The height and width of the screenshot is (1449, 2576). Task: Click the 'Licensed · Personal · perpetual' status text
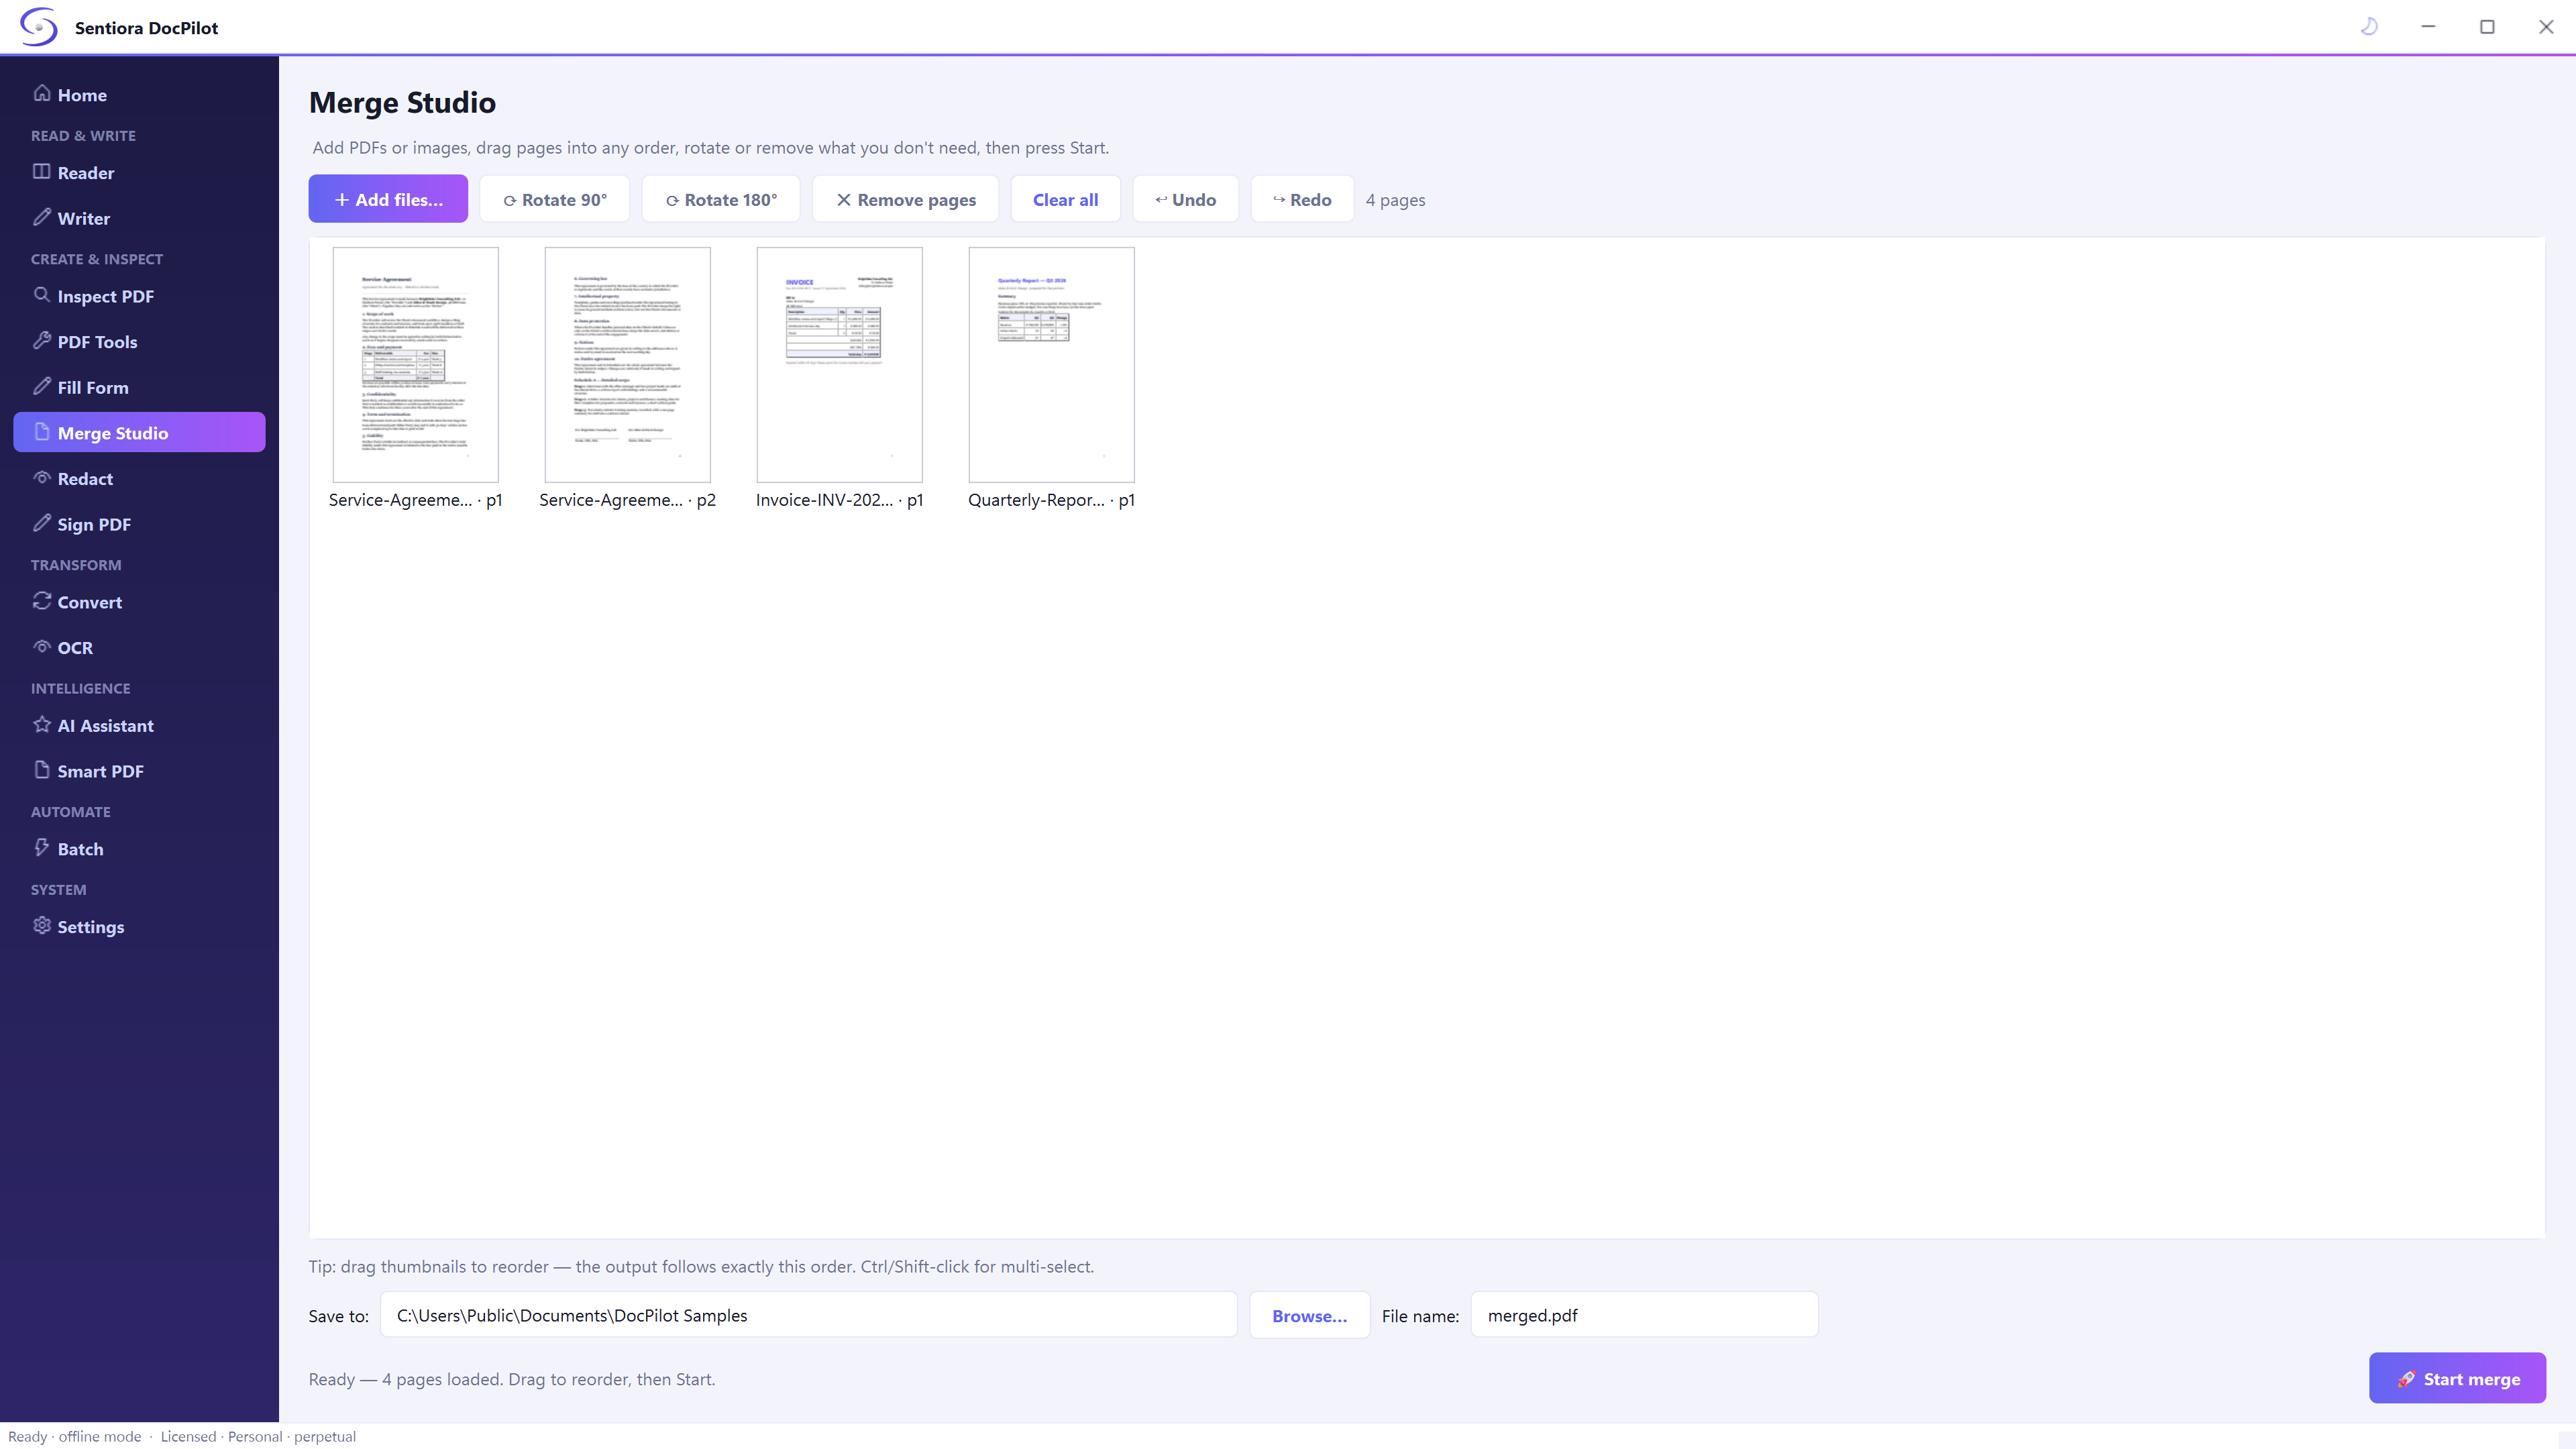pyautogui.click(x=258, y=1436)
